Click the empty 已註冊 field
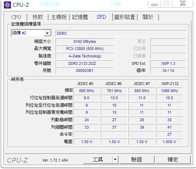 point(168,49)
